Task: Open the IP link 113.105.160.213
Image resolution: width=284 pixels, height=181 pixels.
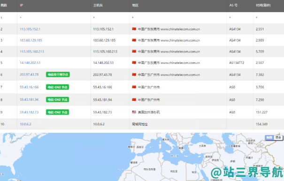Action: [x=32, y=52]
